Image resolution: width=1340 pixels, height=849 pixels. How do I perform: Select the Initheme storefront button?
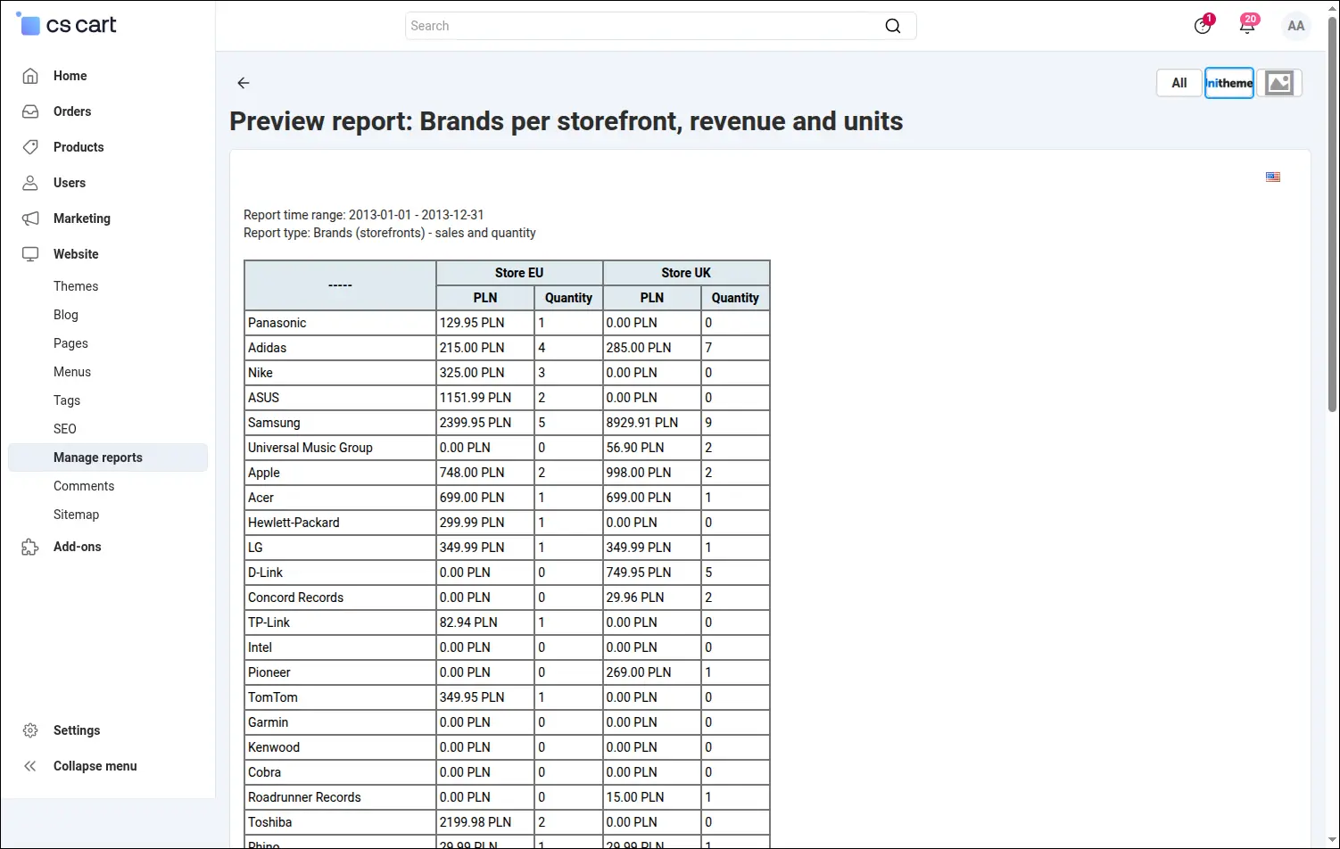click(x=1229, y=83)
